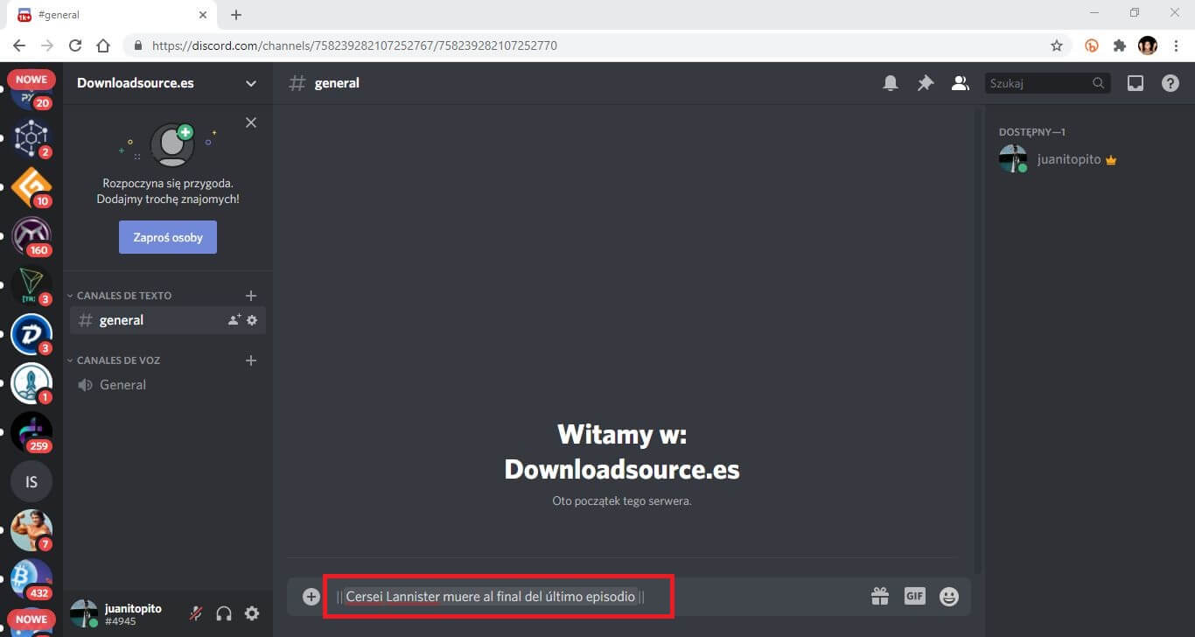Add a channel to CANALES DE TEXTO
The height and width of the screenshot is (637, 1195).
coord(251,296)
